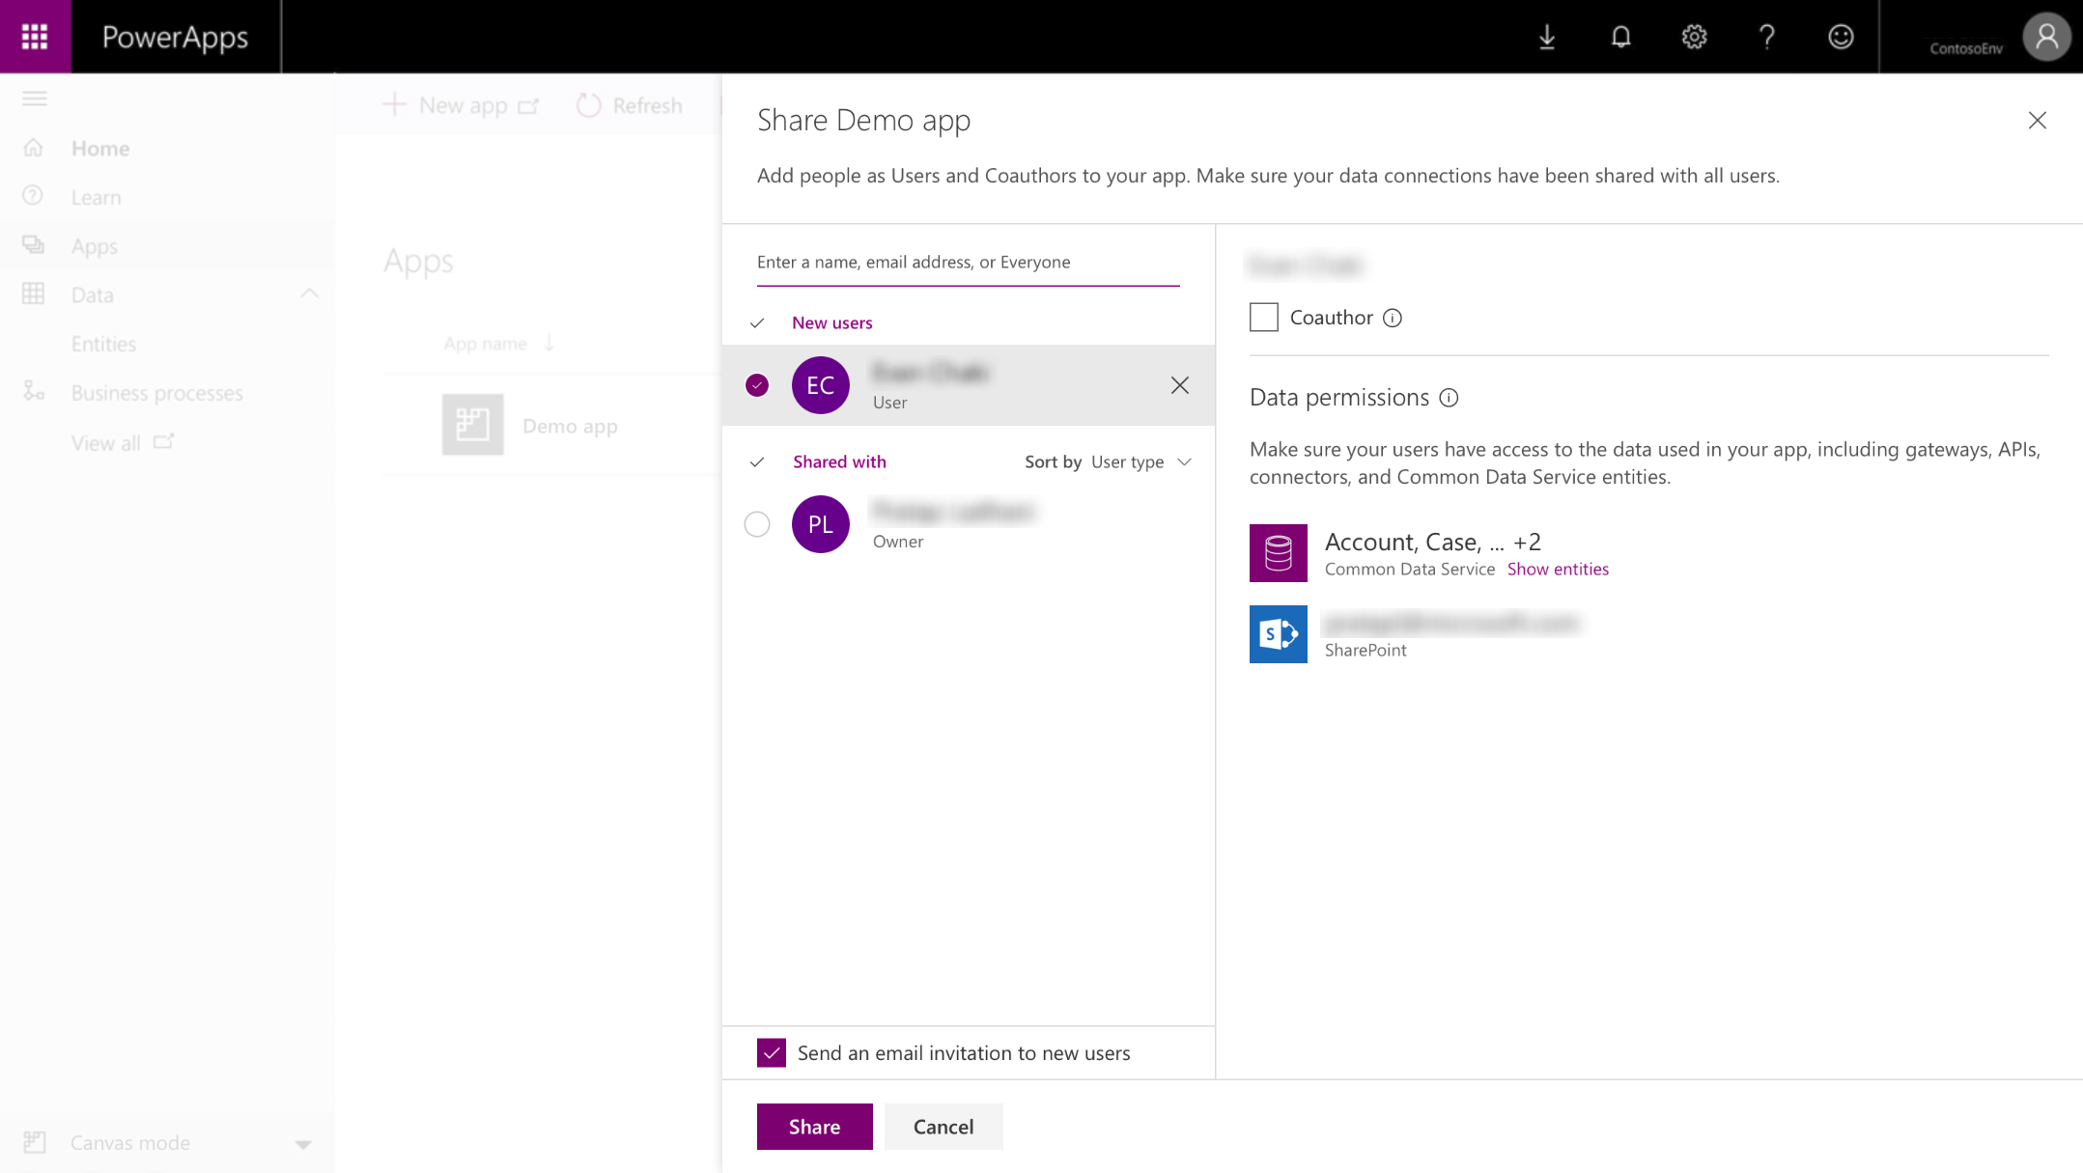Image resolution: width=2083 pixels, height=1173 pixels.
Task: Click the settings gear icon in header
Action: (x=1694, y=36)
